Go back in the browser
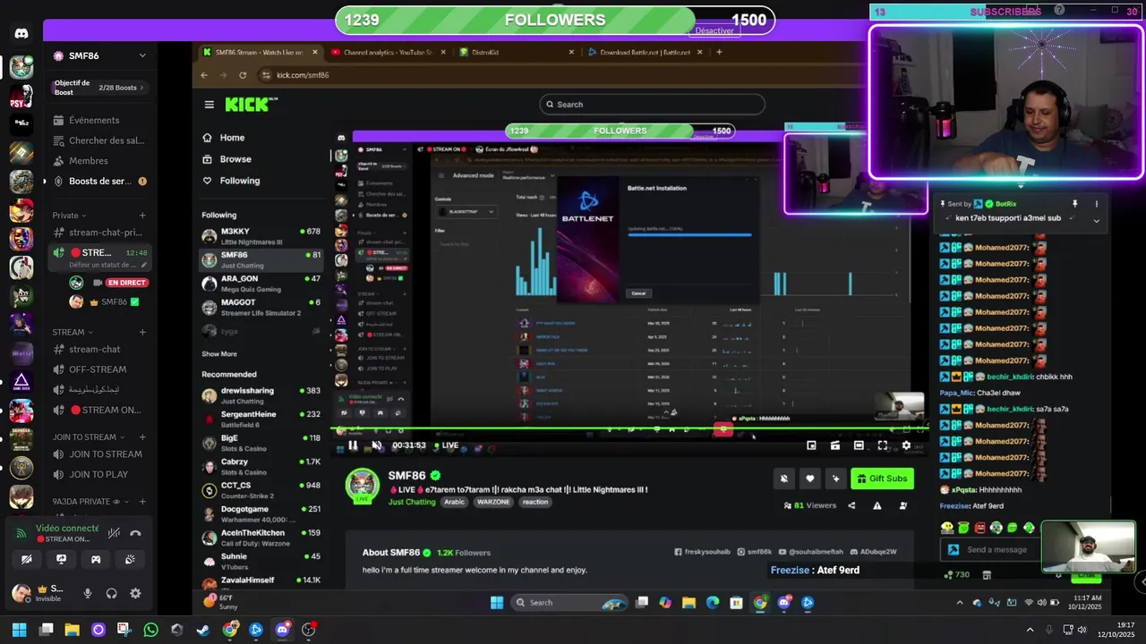Image resolution: width=1146 pixels, height=644 pixels. tap(204, 75)
